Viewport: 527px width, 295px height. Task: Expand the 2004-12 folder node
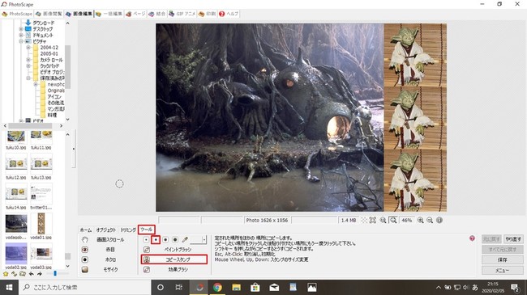point(28,48)
